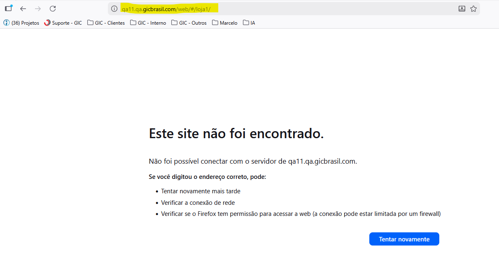
Task: Click the Firefox firewall permission bullet text
Action: 301,214
